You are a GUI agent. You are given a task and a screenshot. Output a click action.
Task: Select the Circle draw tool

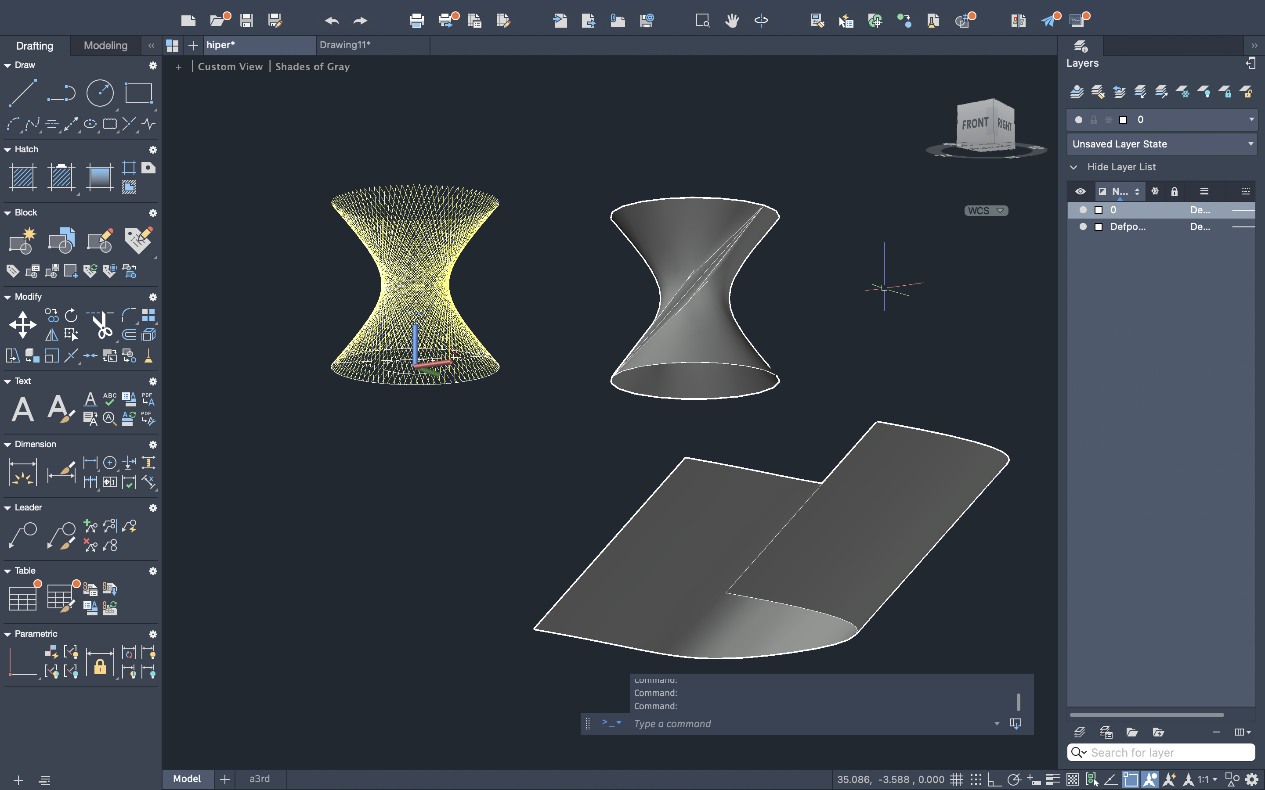pyautogui.click(x=99, y=93)
